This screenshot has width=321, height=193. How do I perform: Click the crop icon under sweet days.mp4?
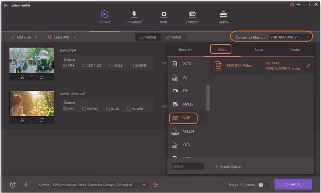click(32, 120)
